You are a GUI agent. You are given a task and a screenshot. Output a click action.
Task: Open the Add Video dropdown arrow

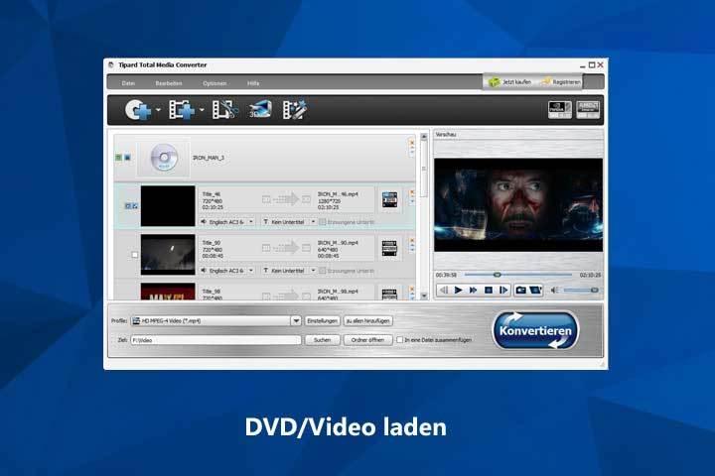pyautogui.click(x=202, y=110)
